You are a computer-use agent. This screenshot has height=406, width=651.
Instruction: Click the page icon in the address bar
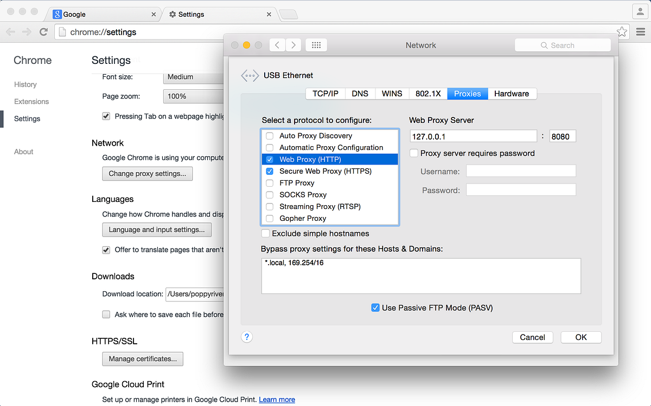pos(62,32)
